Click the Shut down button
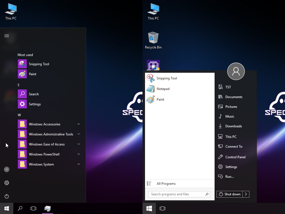Viewport: 285px width, 214px height. (x=230, y=194)
